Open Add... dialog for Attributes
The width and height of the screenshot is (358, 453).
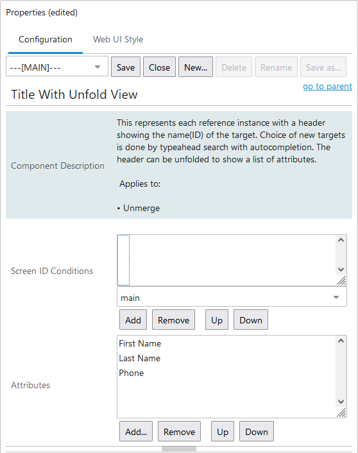136,431
